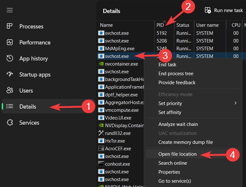Open the Performance graph icon
The width and height of the screenshot is (246, 187).
point(9,42)
